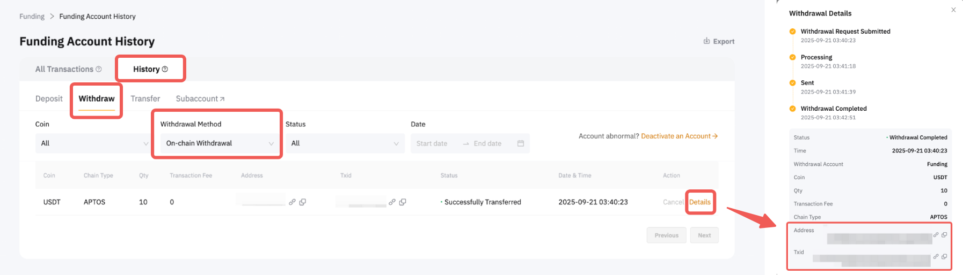Screen dimensions: 963x275
Task: Select the Transfer tab
Action: (x=145, y=98)
